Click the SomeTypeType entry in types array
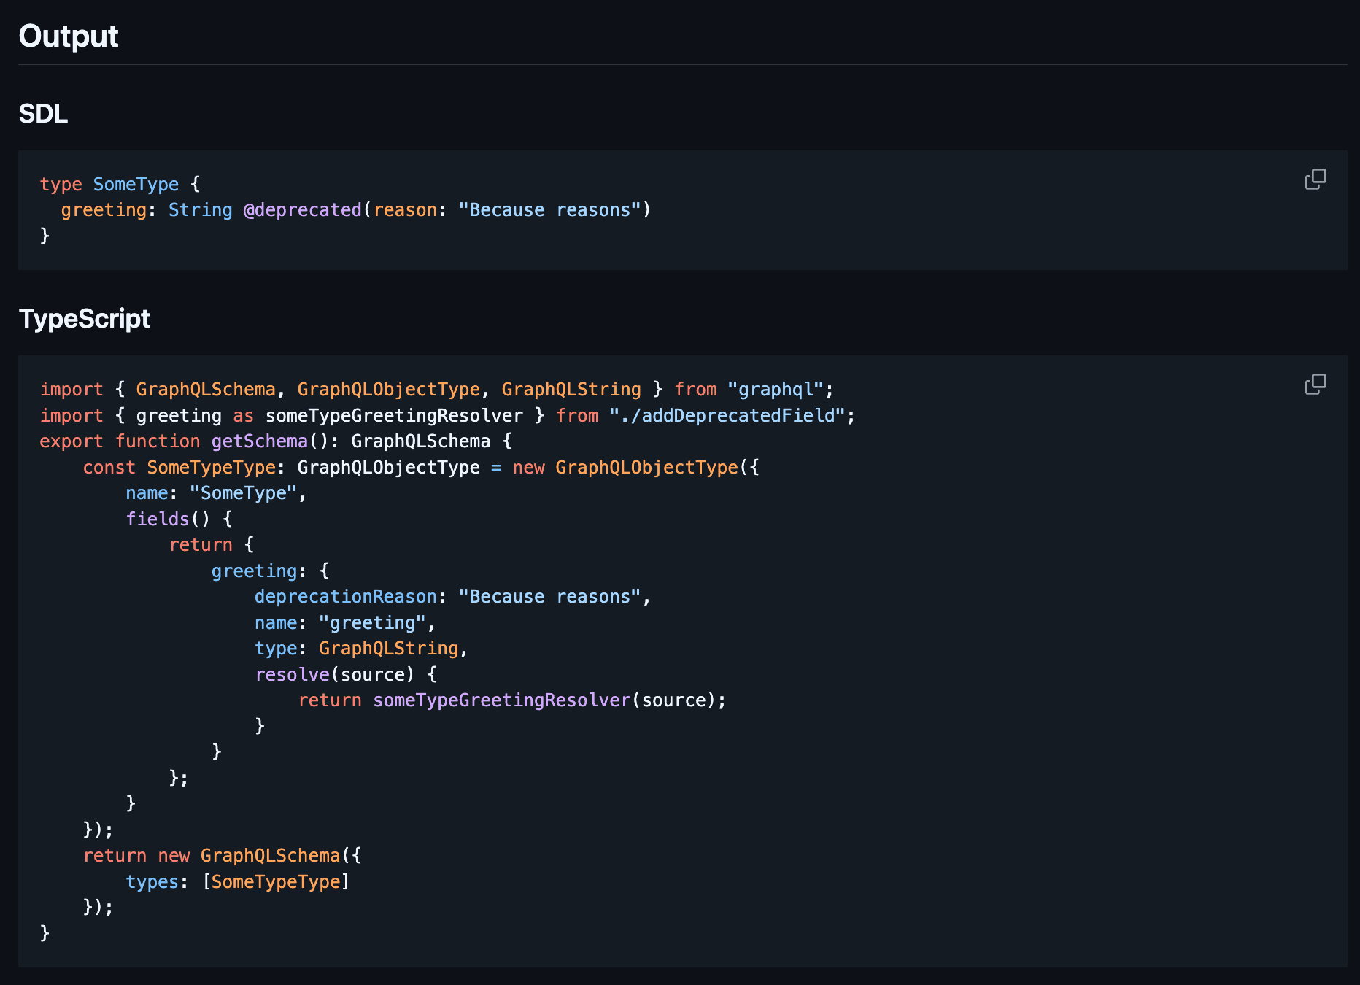1360x985 pixels. click(277, 881)
